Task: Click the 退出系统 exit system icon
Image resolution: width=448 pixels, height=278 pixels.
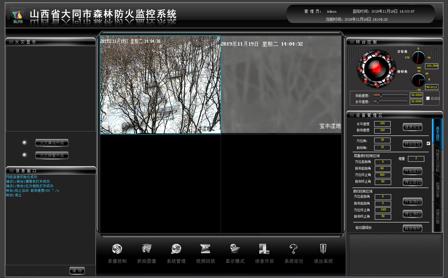Action: coord(323,249)
